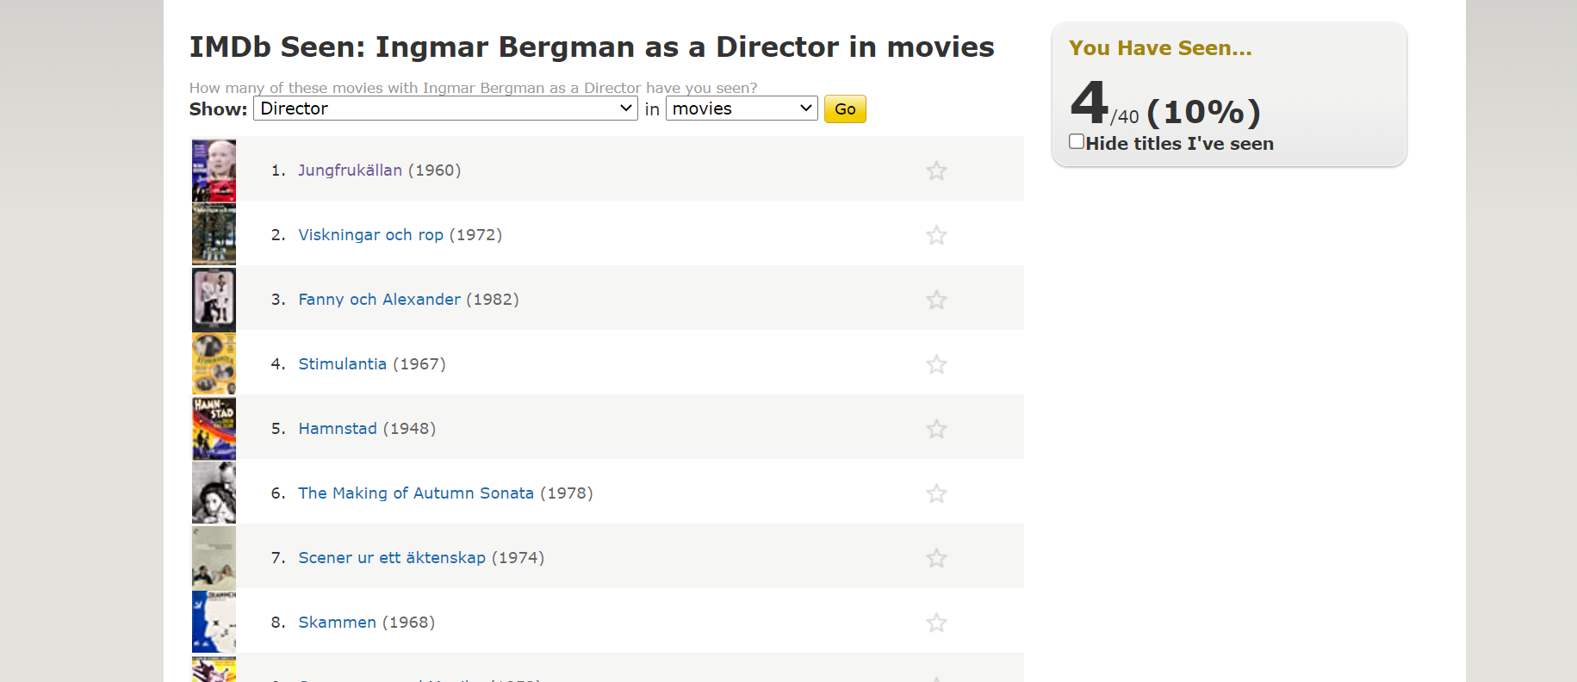Screen dimensions: 1577x682
Task: Open Scener ur ett äktenskap link
Action: (392, 558)
